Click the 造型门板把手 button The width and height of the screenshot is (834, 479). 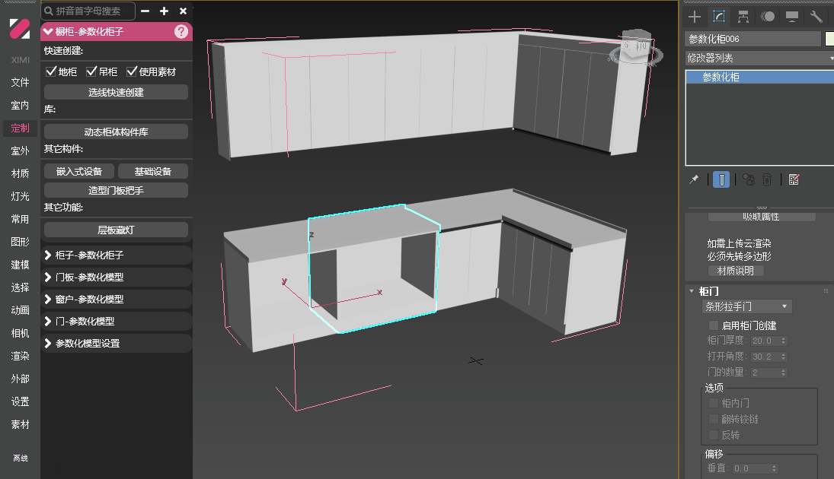pos(116,190)
